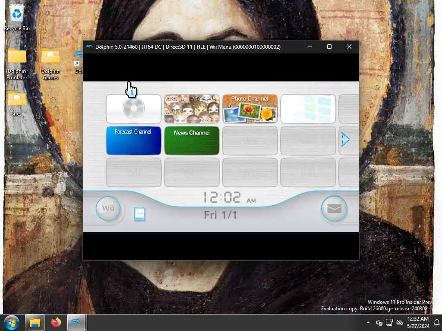The image size is (442, 331).
Task: Select the Dolphin Emulator folder
Action: coord(17,65)
